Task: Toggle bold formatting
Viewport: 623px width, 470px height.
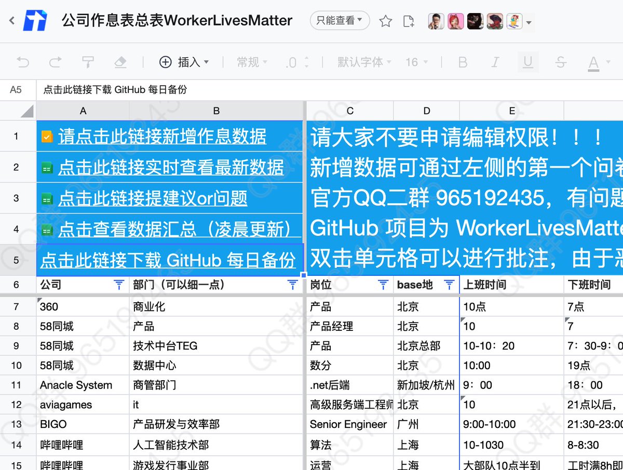Action: (x=463, y=62)
